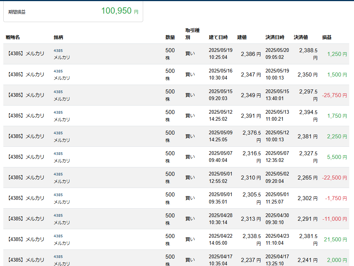Click settlement date 2025/04/30 09:30:10

[x=277, y=219]
